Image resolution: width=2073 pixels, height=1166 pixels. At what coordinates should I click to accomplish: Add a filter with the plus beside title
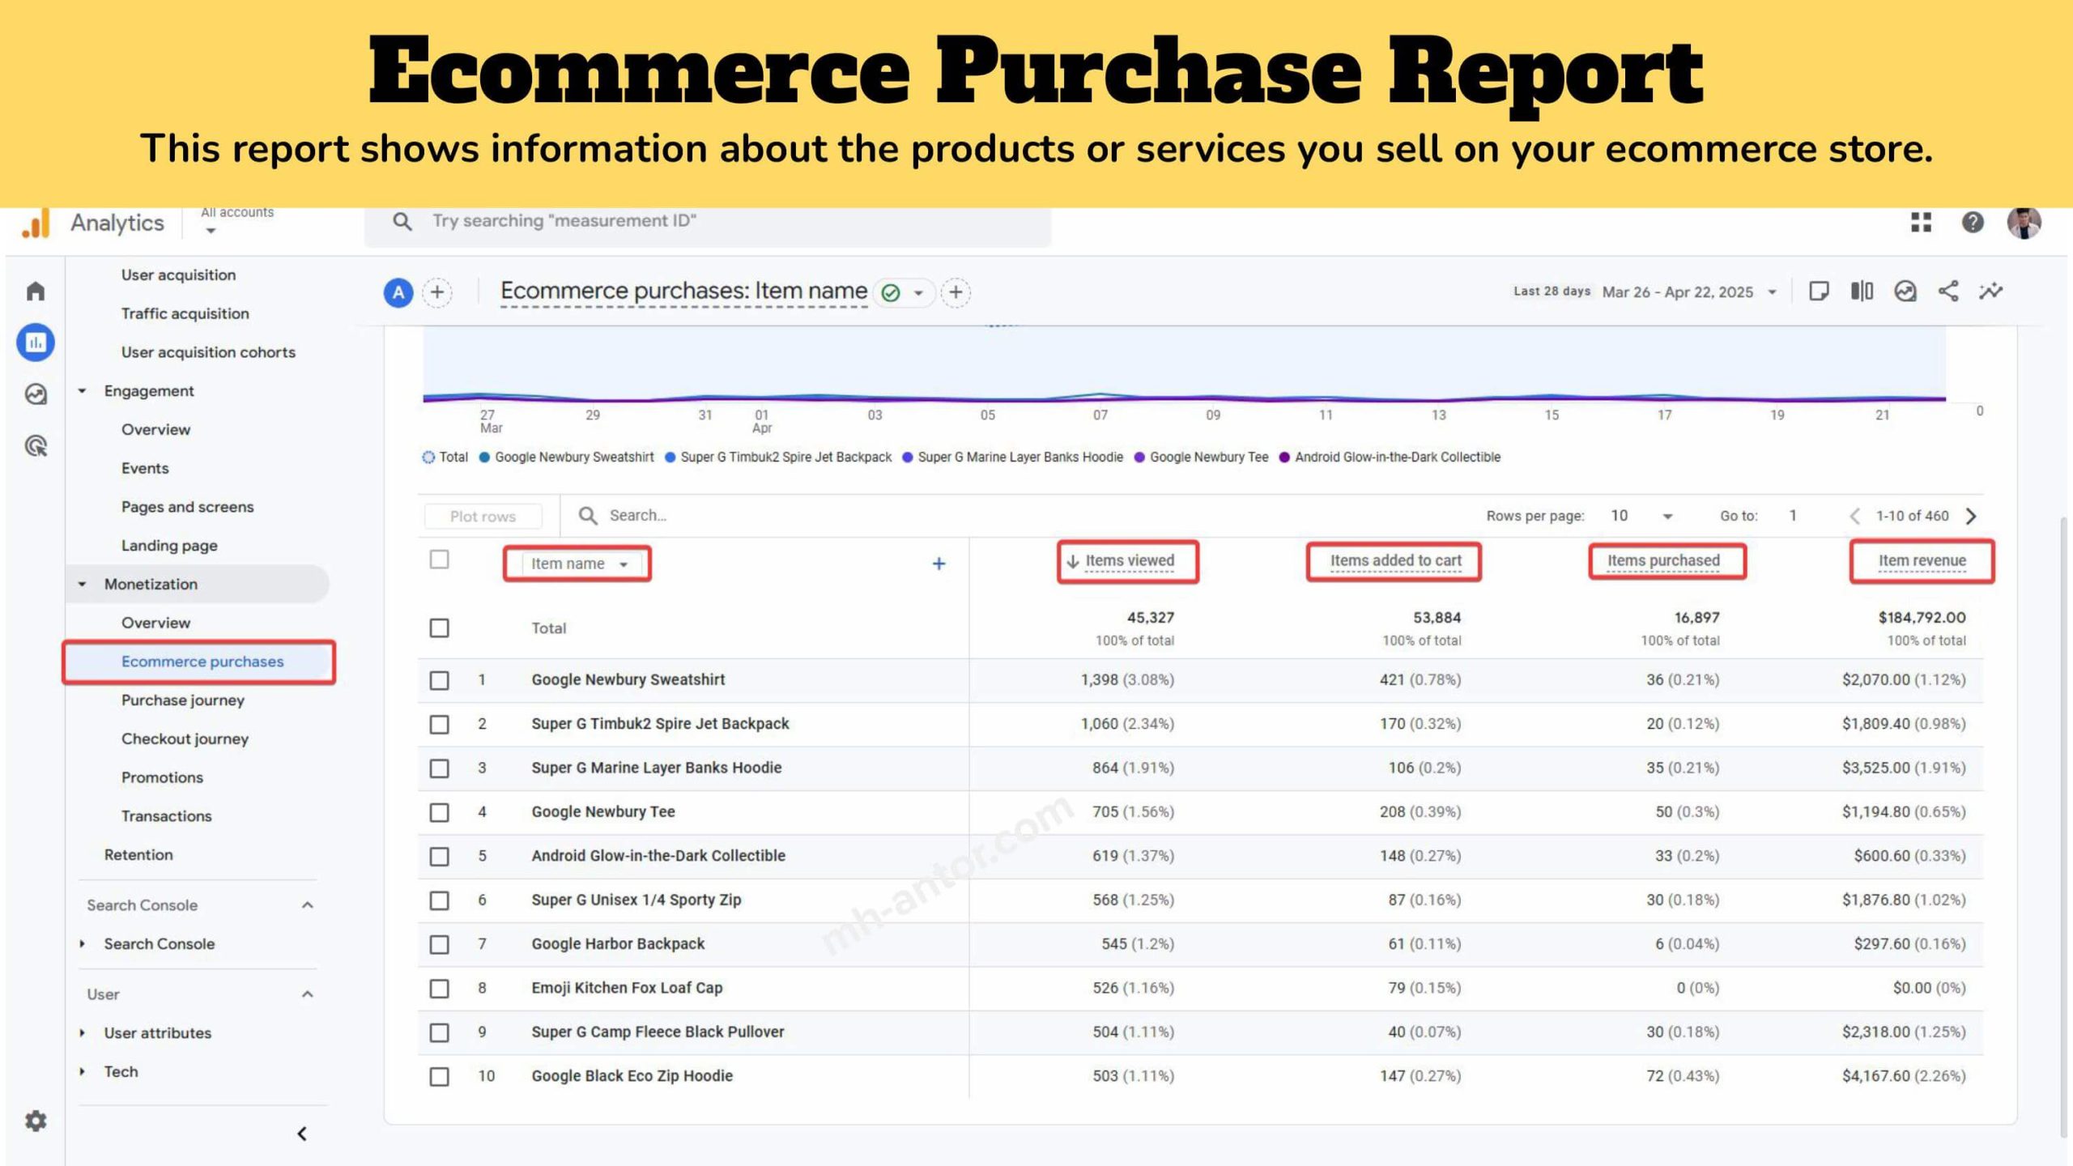(956, 292)
